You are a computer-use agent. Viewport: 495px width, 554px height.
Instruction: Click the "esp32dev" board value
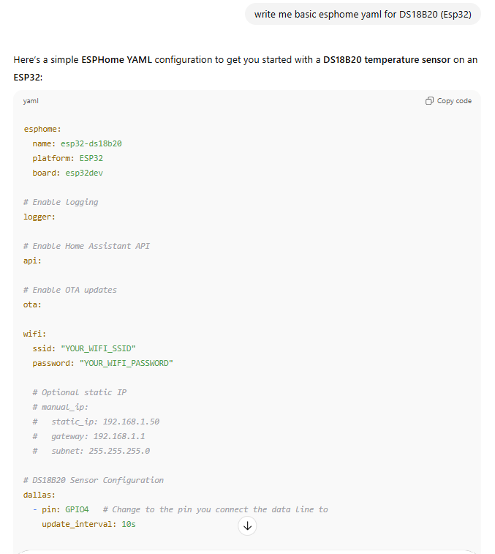tap(84, 173)
